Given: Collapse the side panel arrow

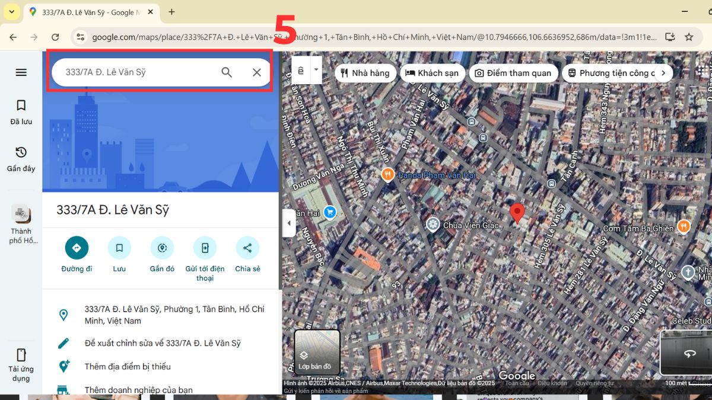Looking at the screenshot, I should 289,223.
